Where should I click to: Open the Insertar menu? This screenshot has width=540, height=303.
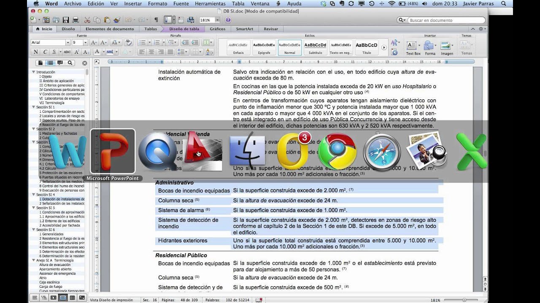(133, 4)
